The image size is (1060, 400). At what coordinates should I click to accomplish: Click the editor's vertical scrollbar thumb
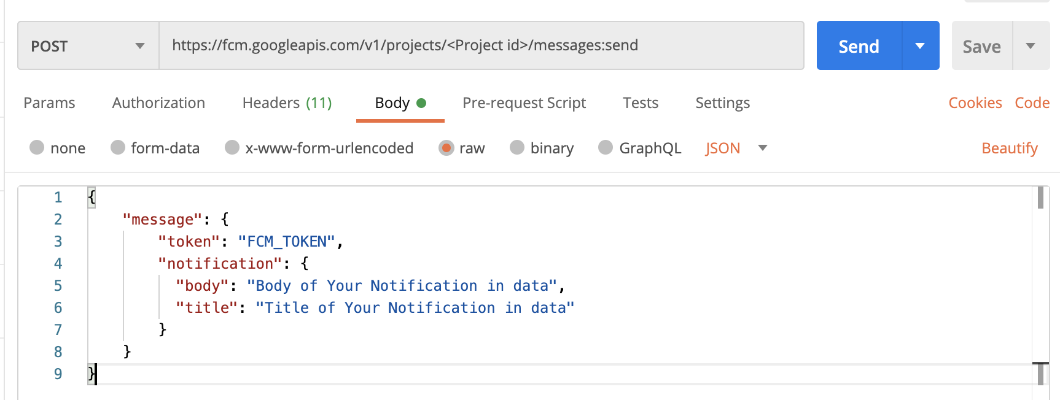click(1040, 198)
